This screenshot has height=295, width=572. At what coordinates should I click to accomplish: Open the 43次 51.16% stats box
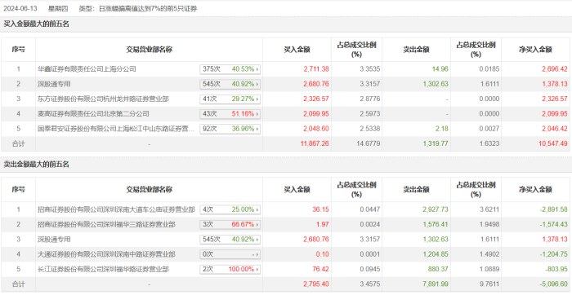(x=230, y=114)
